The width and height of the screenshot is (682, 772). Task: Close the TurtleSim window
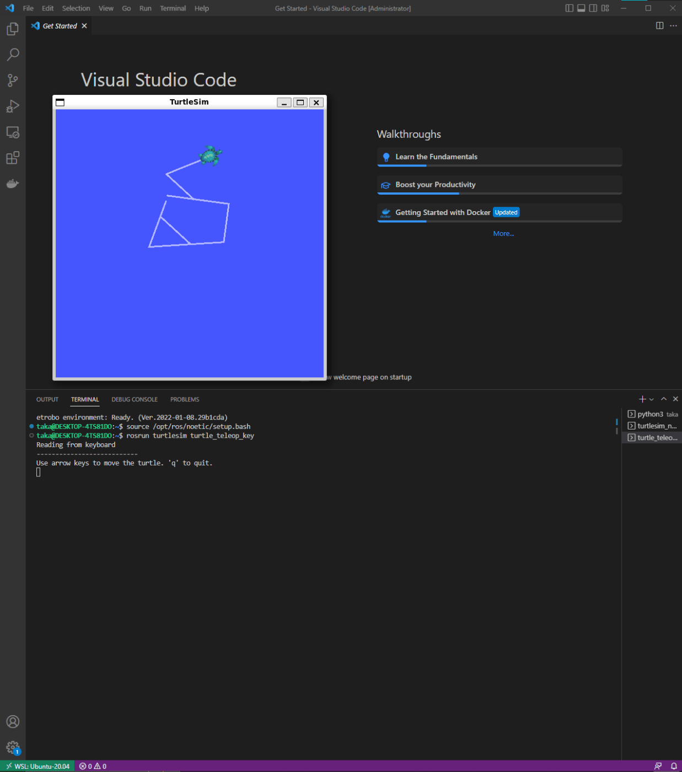(x=316, y=103)
